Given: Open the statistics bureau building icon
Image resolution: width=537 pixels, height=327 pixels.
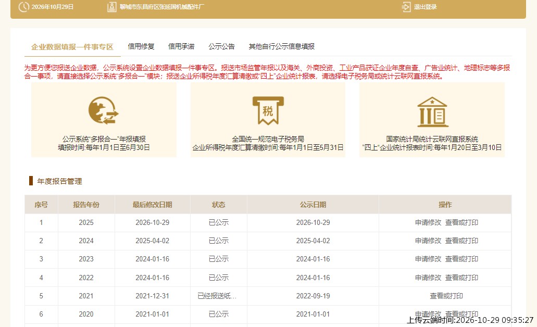Looking at the screenshot, I should coord(432,112).
